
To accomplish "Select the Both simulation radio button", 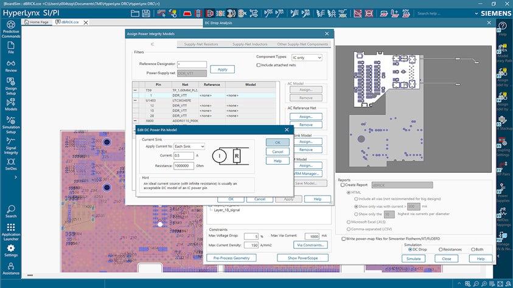I will coord(473,250).
